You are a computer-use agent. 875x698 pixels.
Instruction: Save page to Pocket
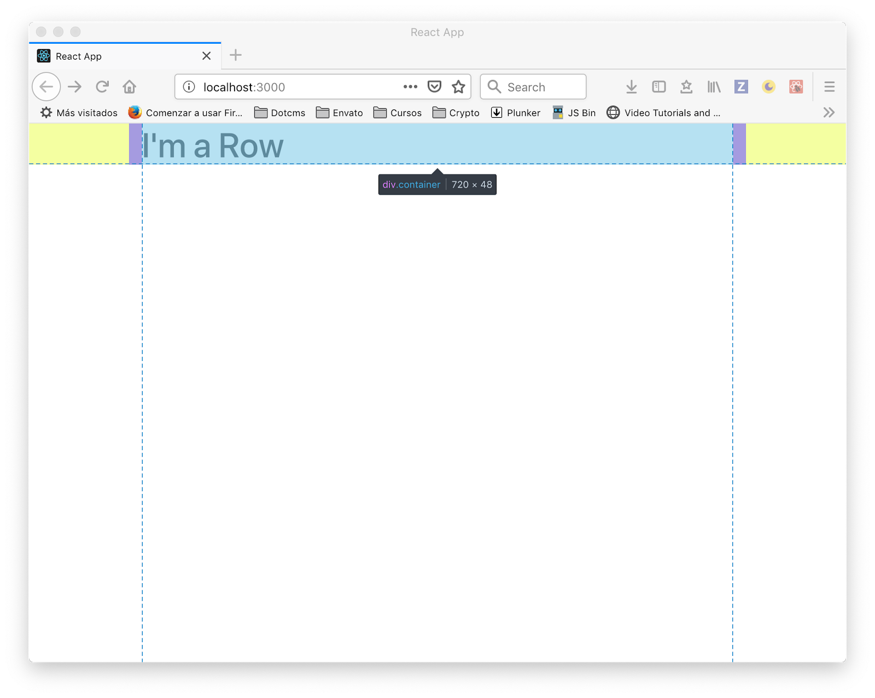point(434,86)
